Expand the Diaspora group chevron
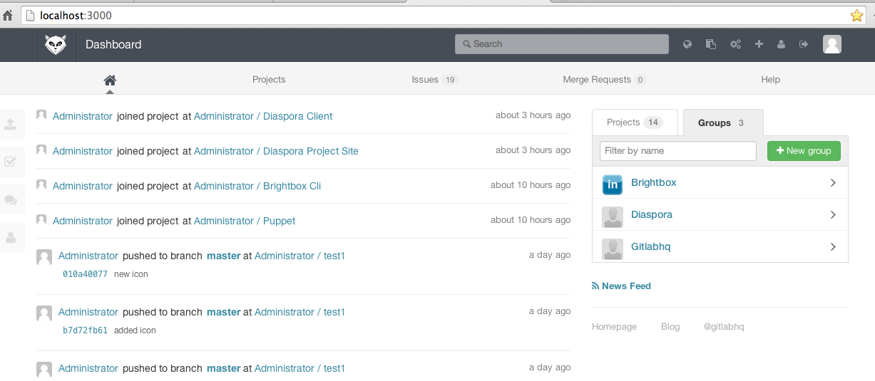Screen dimensions: 875x381 pos(832,215)
